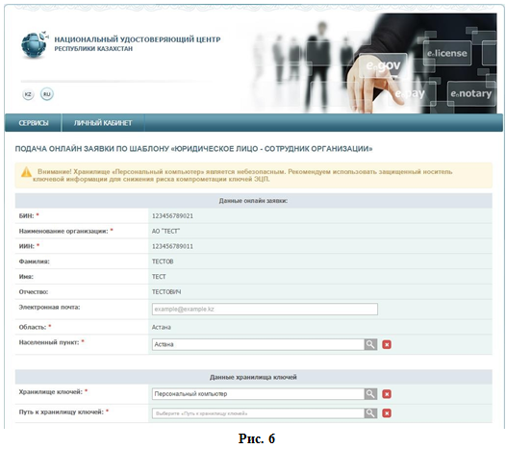The height and width of the screenshot is (449, 506).
Task: Clear the Хранилище ключей field with red X
Action: point(387,394)
